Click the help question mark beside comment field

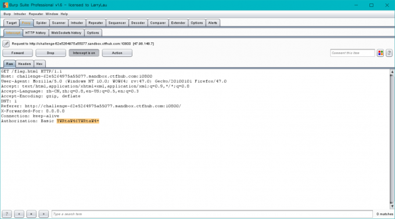[389, 53]
